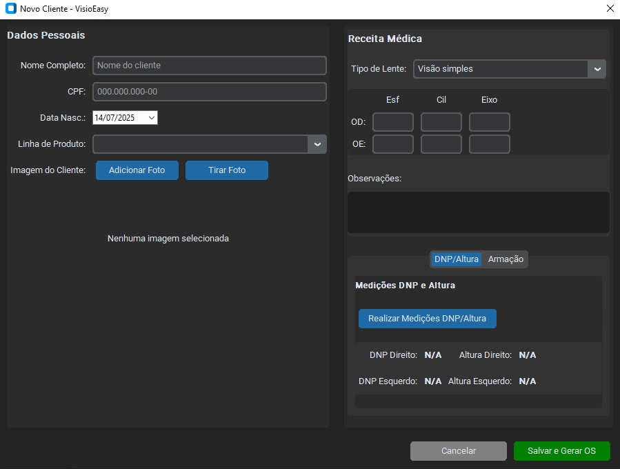The height and width of the screenshot is (469, 620).
Task: Click the Receita Médica section heading
Action: coord(385,39)
